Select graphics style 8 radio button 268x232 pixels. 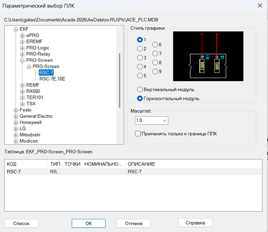(155, 63)
